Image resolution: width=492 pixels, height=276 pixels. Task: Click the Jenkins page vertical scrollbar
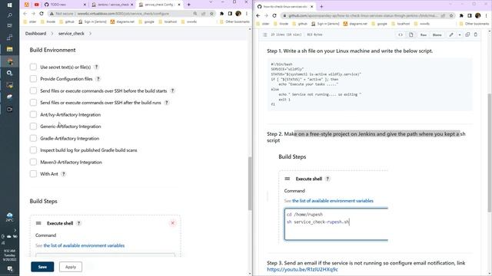tap(250, 183)
